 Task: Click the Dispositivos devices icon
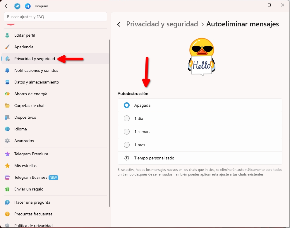pyautogui.click(x=7, y=117)
